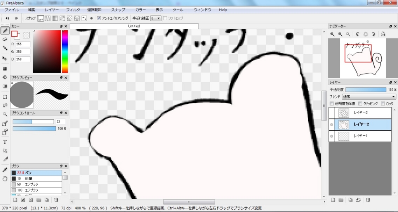Rotate canvas right in Navigator
This screenshot has width=398, height=212.
374,34
